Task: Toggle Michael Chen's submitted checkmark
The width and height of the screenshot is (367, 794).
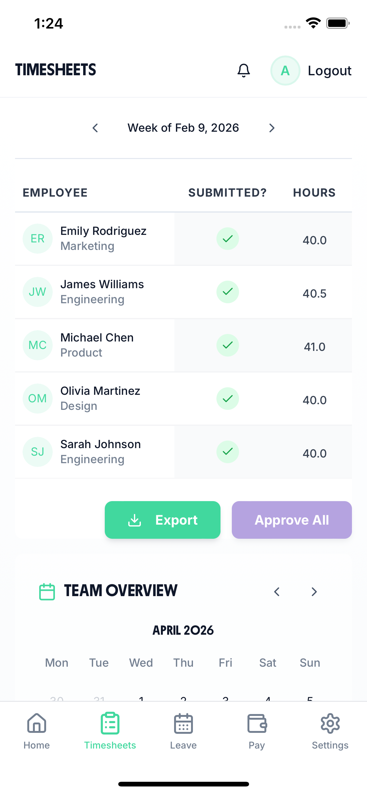Action: [227, 345]
